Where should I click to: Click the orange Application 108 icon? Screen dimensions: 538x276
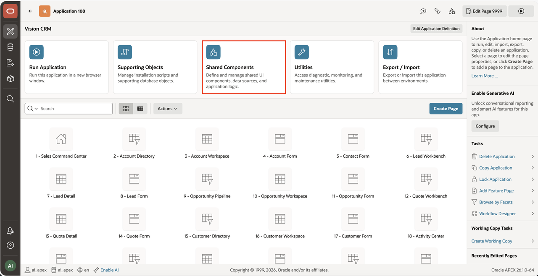point(45,11)
